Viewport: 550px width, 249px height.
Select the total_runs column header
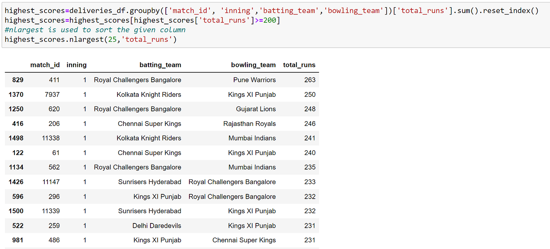click(x=299, y=65)
